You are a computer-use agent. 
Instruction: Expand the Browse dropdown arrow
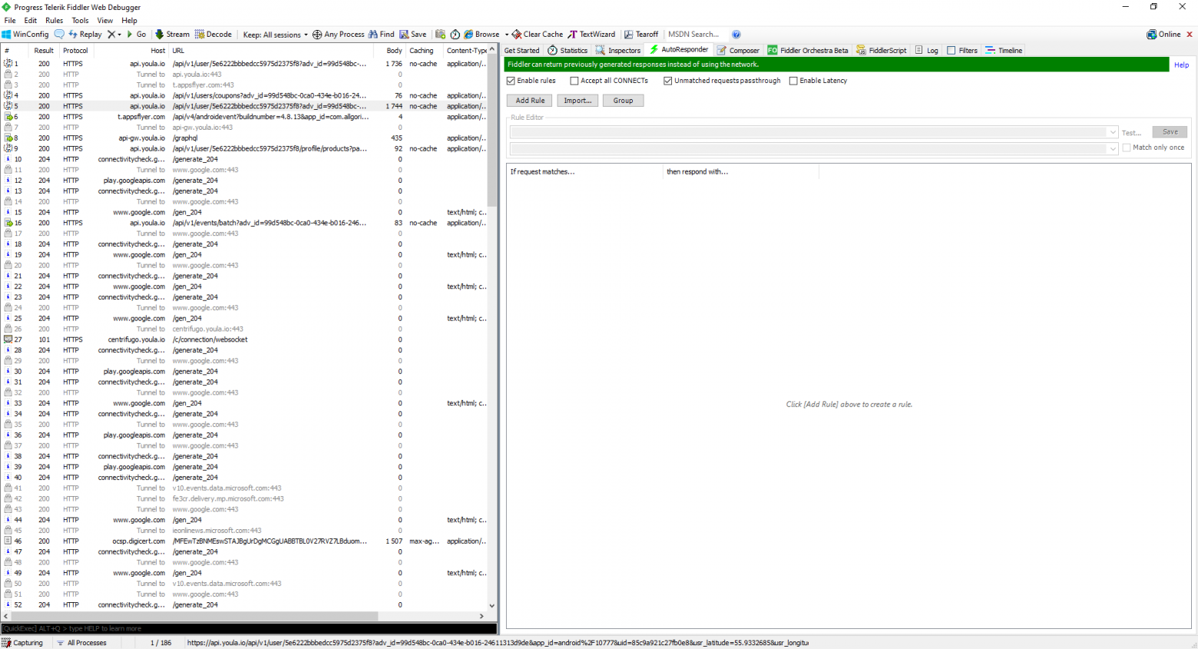[x=506, y=35]
